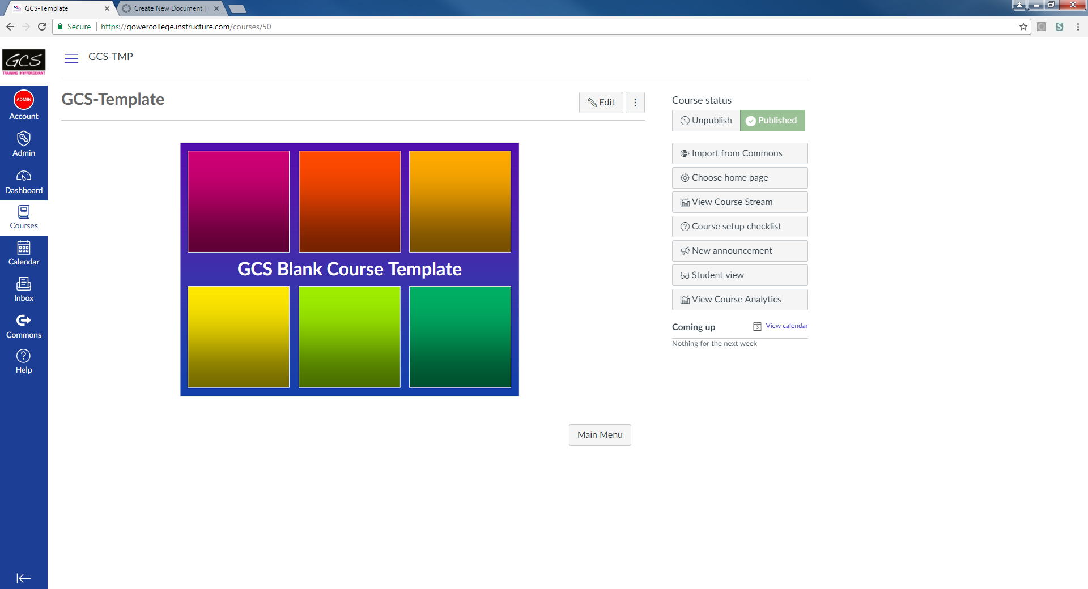Viewport: 1088px width, 589px height.
Task: Open a new browser tab
Action: click(237, 8)
